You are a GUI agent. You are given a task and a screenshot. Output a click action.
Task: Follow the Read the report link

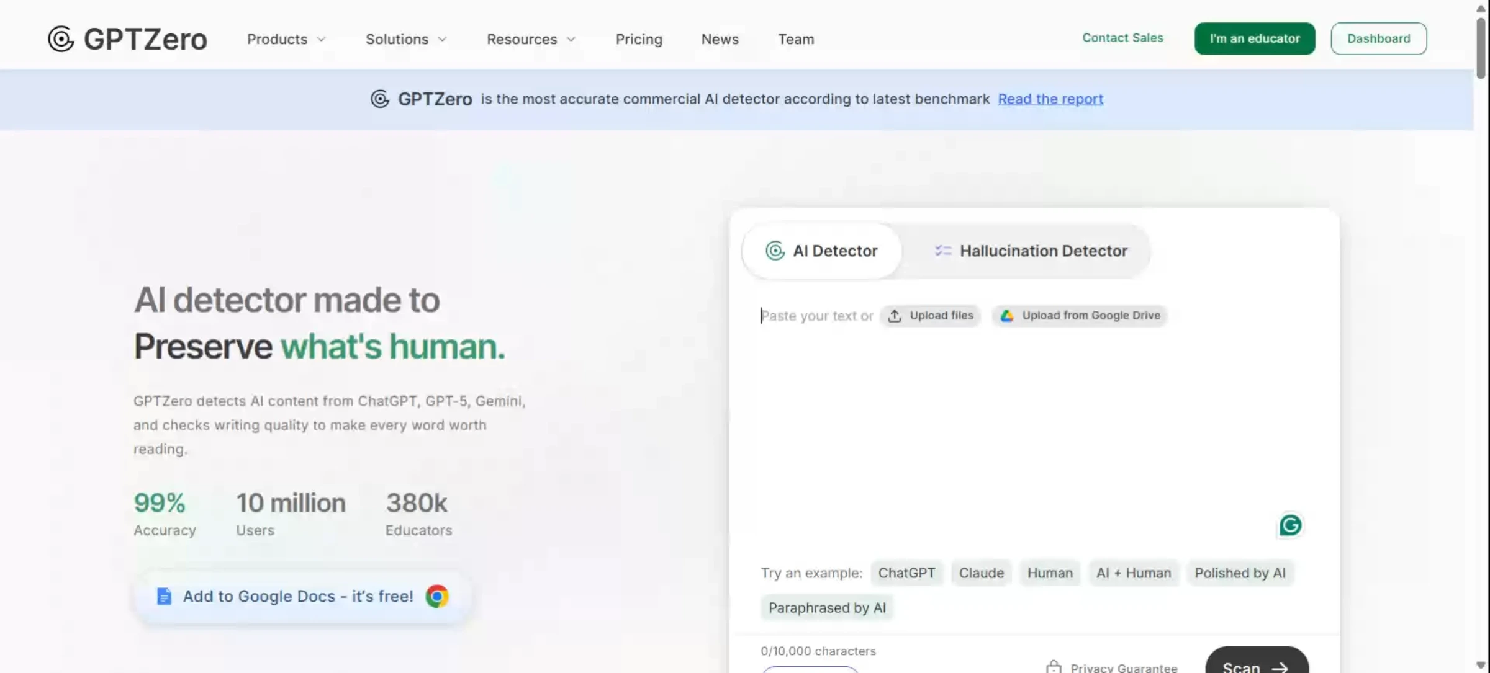point(1050,99)
